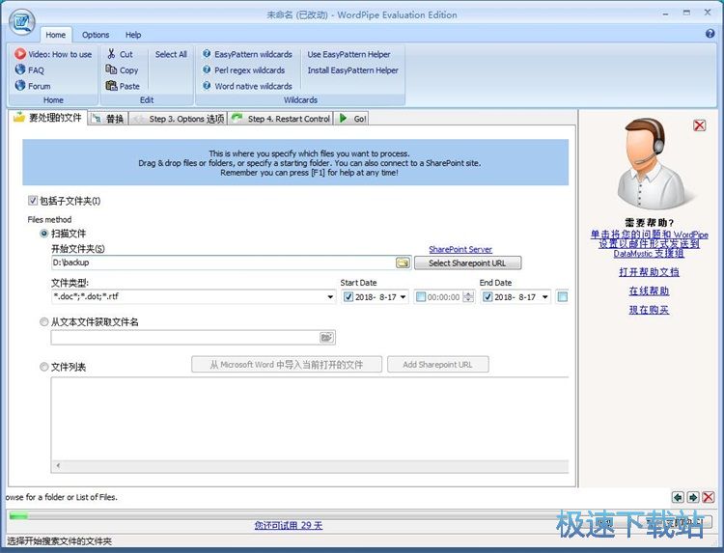Viewport: 724px width, 553px height.
Task: Click the Cut scissors icon
Action: coord(111,54)
